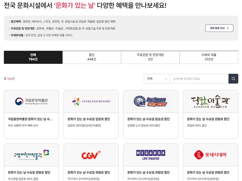Click the 국립중앙박물관 logo thumbnail
Viewport: 242px width, 181px height.
point(32,102)
